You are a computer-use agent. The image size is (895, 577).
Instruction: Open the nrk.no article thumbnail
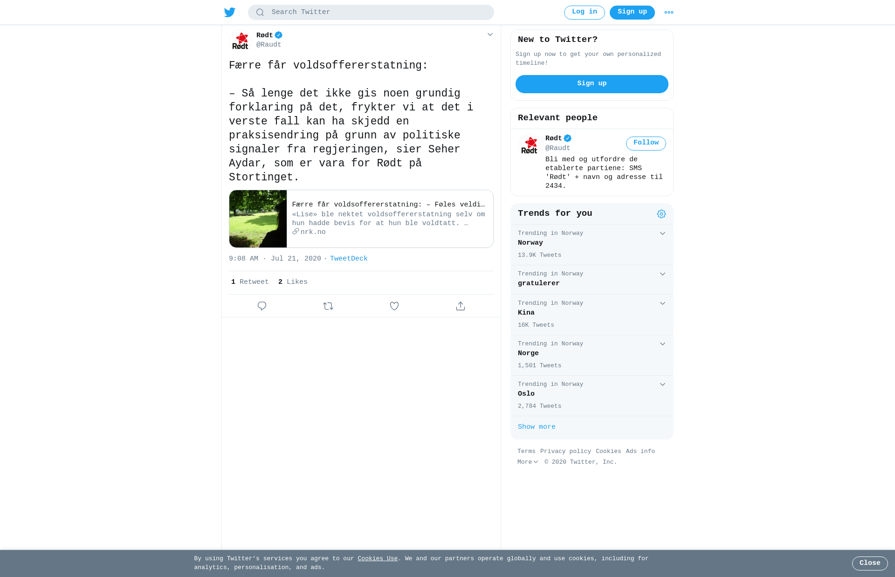258,219
